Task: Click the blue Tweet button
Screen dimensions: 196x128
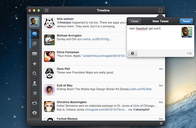Action: tap(186, 21)
